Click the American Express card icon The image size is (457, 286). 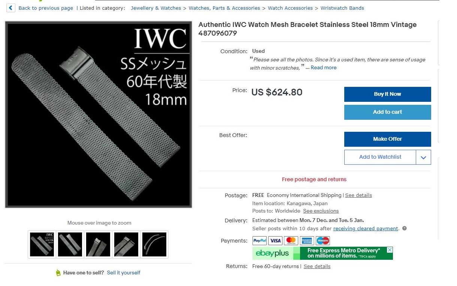[x=307, y=241]
